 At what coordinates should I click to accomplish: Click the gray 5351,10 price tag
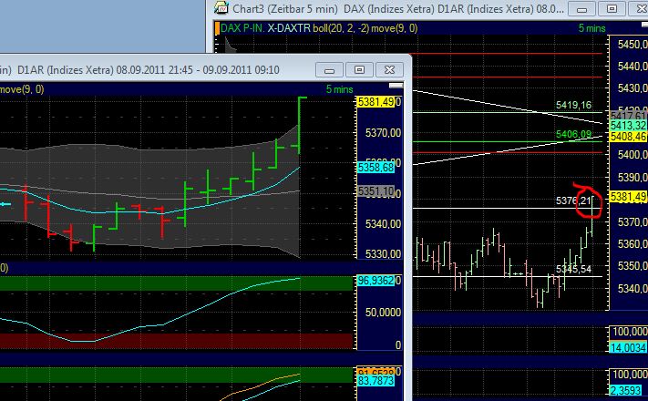click(376, 191)
